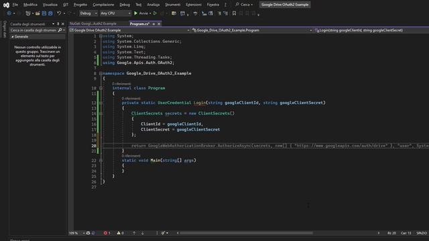Open the Progetto menu
The image size is (429, 241).
[80, 5]
